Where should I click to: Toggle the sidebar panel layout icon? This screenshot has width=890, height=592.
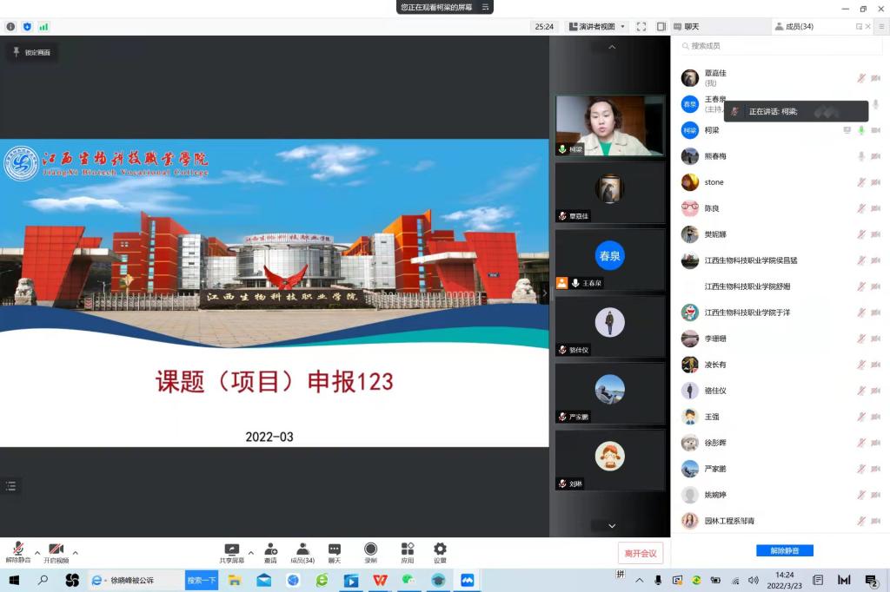pyautogui.click(x=661, y=27)
